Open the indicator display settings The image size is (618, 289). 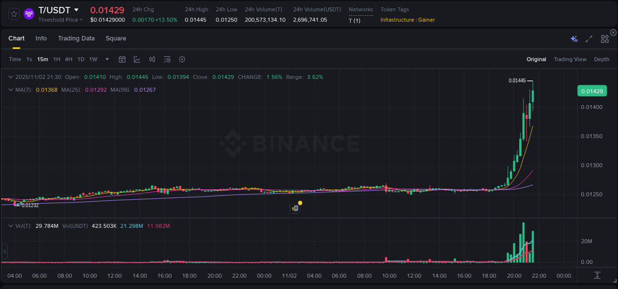pos(167,59)
